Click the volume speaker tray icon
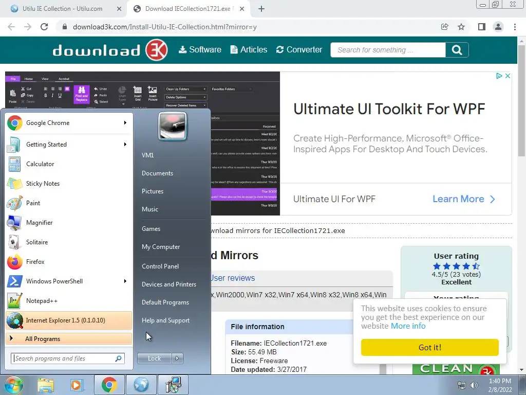The width and height of the screenshot is (526, 395). point(474,385)
